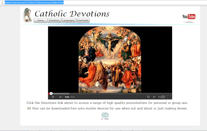Image resolution: width=207 pixels, height=131 pixels.
Task: Click the text "All files can be downloaded free"
Action: (x=52, y=108)
